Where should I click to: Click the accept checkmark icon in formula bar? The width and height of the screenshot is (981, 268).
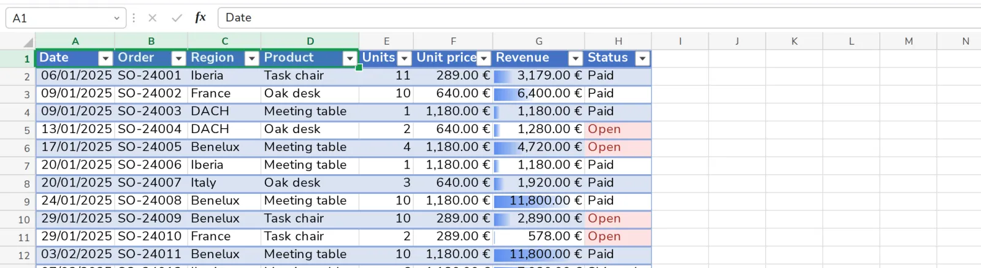(177, 18)
